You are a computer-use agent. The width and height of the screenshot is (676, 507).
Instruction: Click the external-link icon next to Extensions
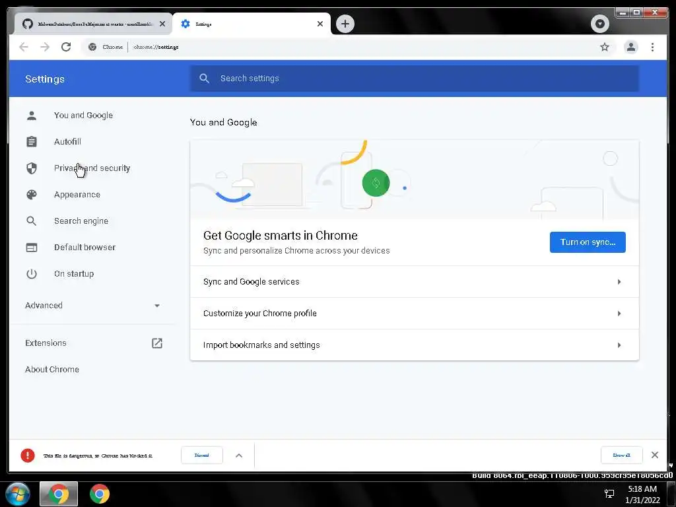[157, 343]
